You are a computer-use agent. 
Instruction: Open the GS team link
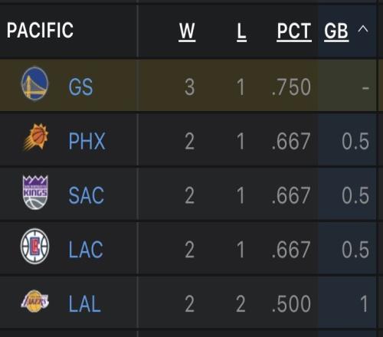(80, 87)
